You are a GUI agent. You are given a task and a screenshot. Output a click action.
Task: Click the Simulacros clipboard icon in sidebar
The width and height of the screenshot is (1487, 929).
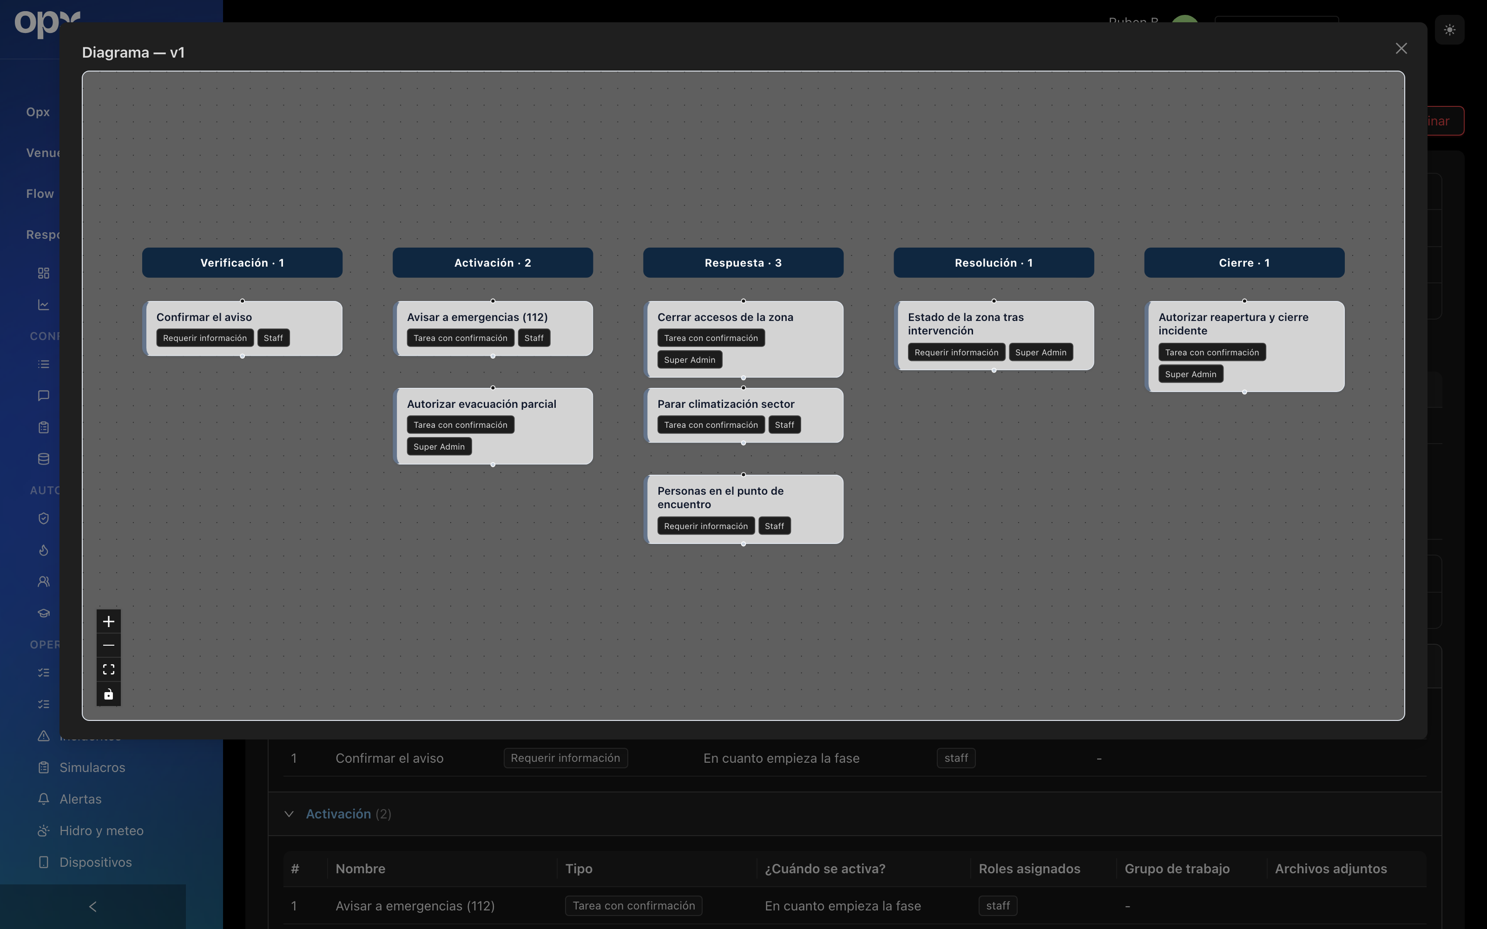click(x=44, y=767)
